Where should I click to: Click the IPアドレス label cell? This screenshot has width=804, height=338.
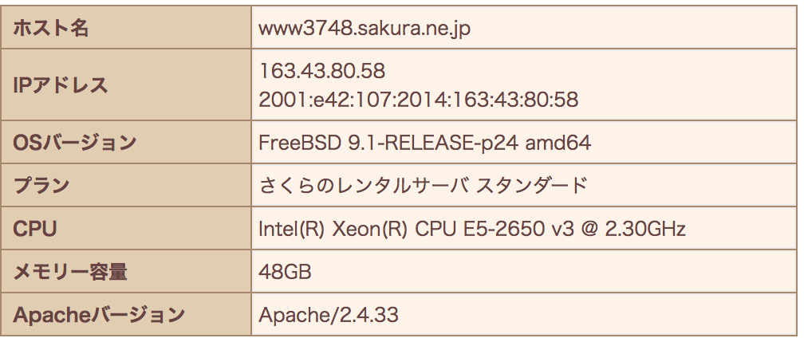(126, 85)
